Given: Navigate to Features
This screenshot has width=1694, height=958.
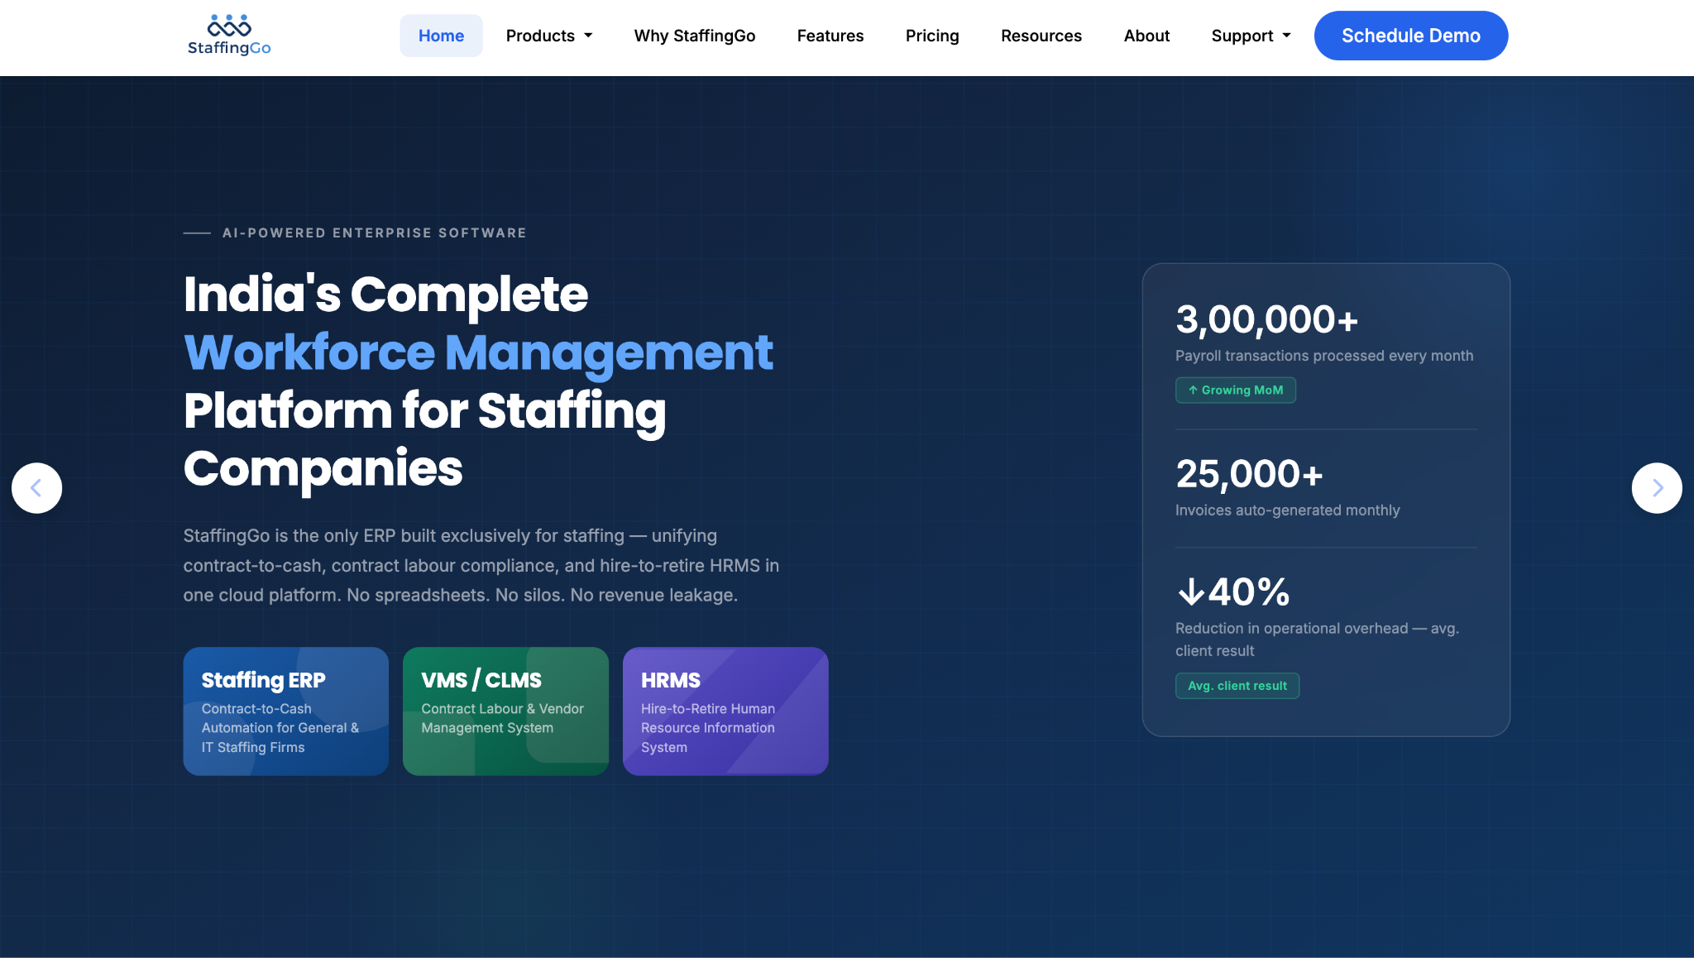Looking at the screenshot, I should (830, 36).
